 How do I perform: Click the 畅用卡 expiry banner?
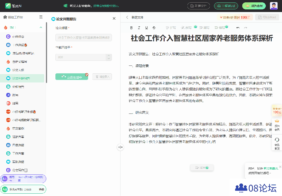click(23, 179)
